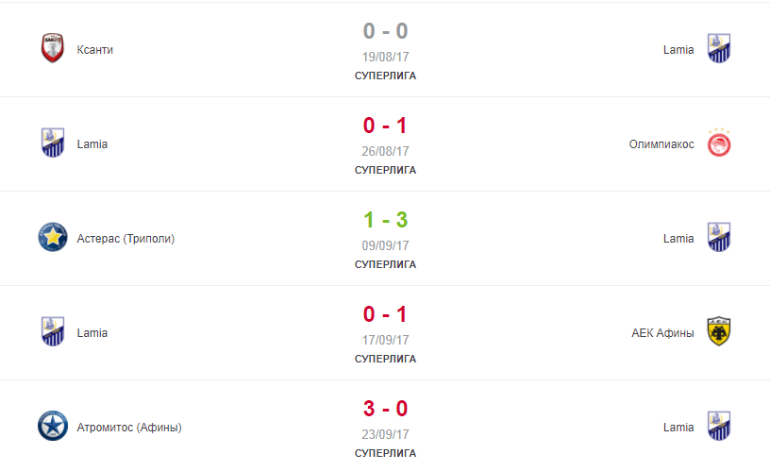Click Lamia crest in the 17/09/17 match
770x471 pixels.
coord(53,331)
